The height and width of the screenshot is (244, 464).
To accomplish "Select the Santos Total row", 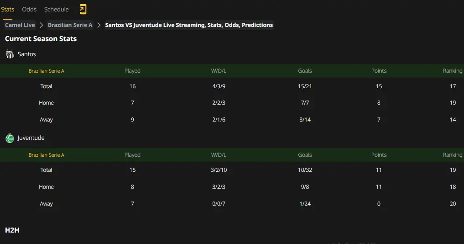I will click(x=232, y=86).
